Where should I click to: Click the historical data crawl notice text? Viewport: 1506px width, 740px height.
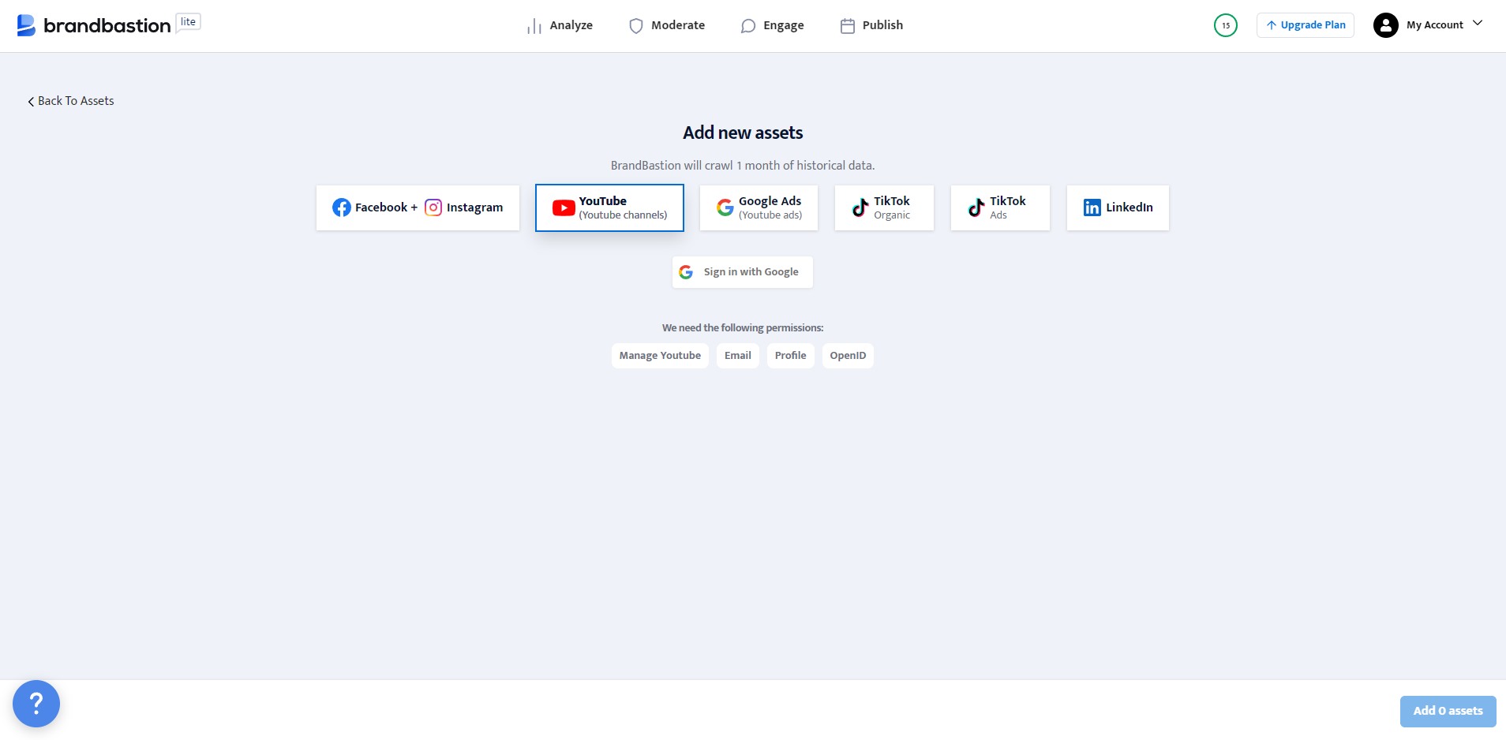click(743, 166)
